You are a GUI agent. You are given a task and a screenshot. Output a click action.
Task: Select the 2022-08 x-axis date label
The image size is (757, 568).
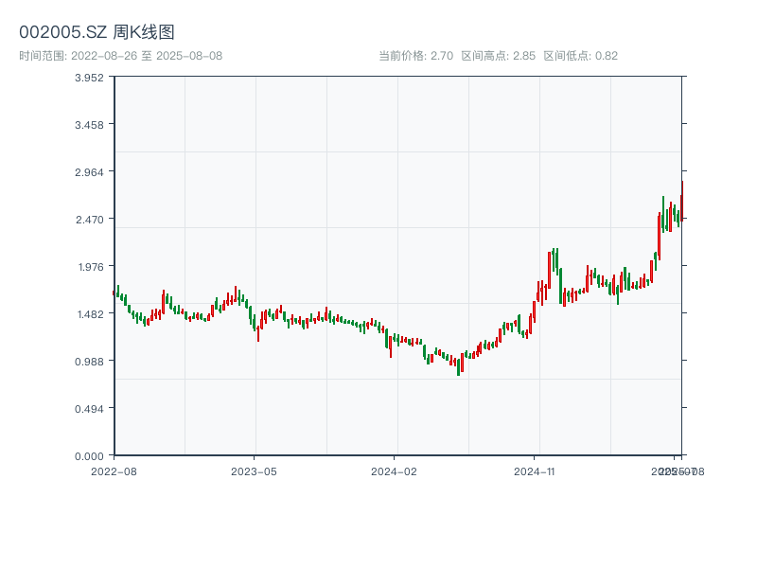(114, 470)
